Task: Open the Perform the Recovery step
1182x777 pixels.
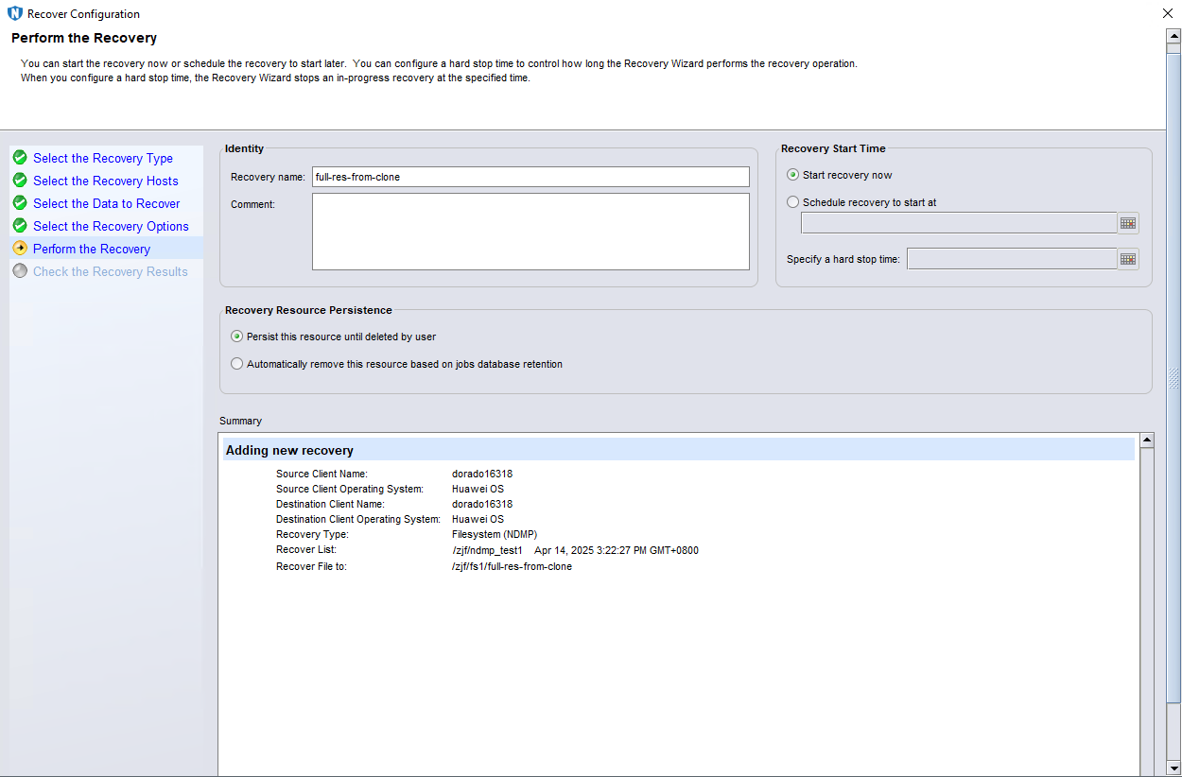Action: click(92, 249)
